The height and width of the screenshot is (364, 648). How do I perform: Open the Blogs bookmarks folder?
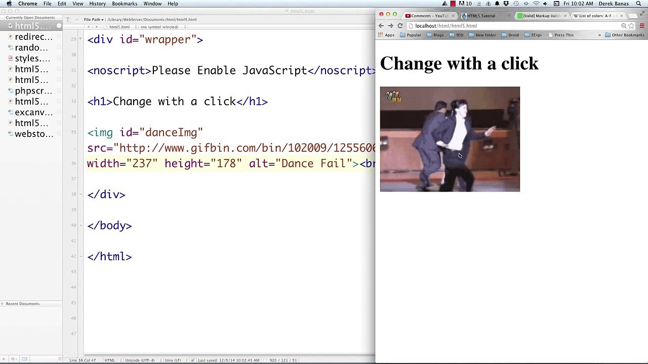(435, 35)
